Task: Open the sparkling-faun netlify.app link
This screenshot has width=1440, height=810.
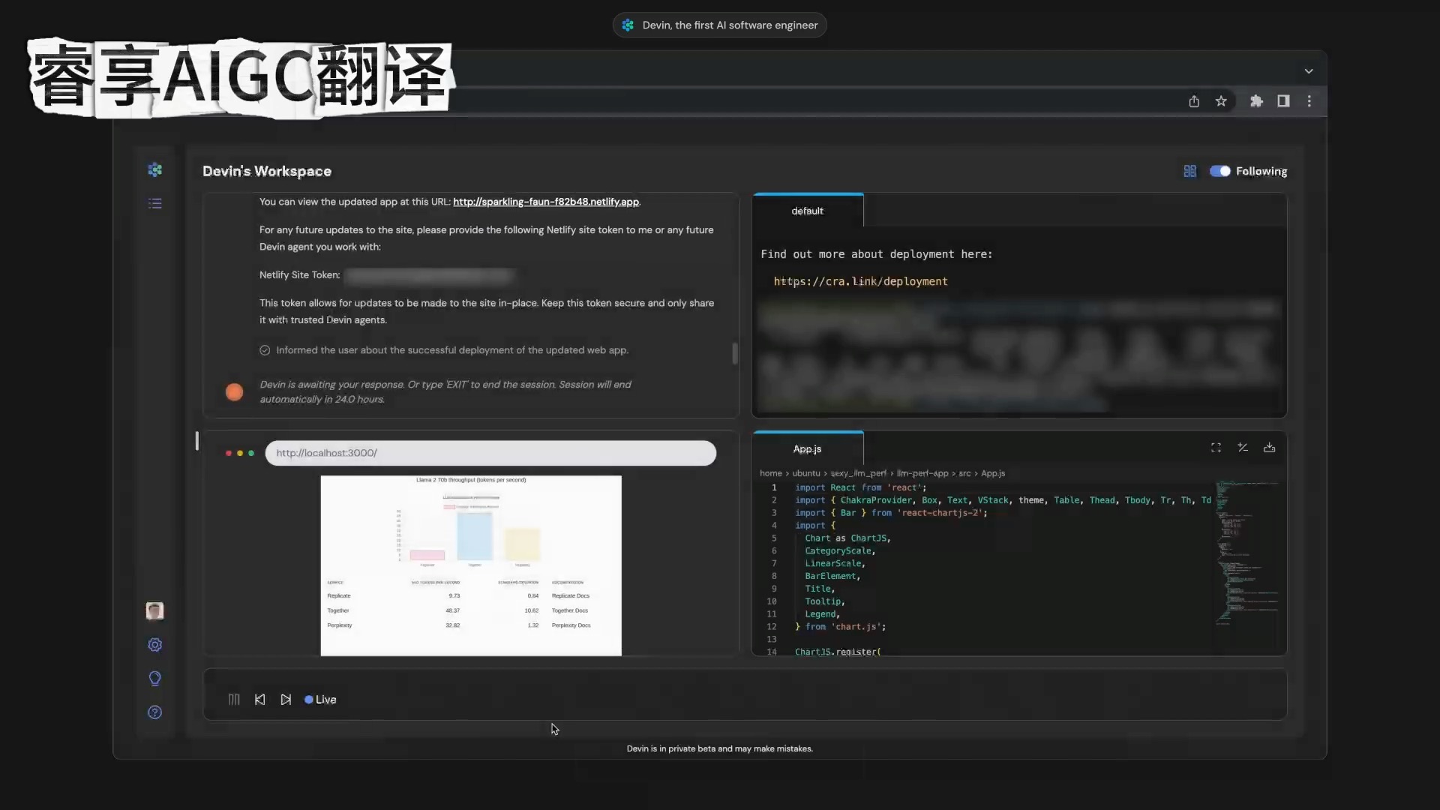Action: tap(546, 202)
